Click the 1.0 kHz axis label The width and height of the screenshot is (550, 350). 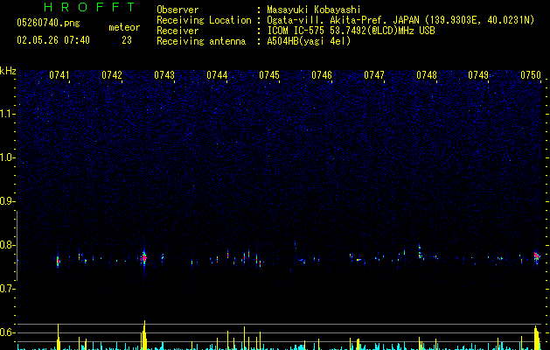[8, 157]
